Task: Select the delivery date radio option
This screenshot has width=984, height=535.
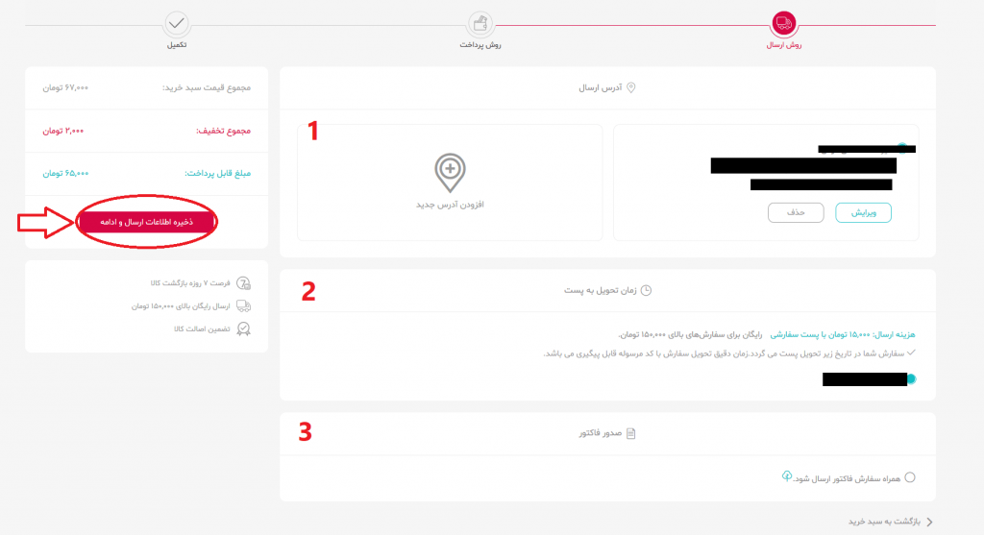Action: (911, 378)
